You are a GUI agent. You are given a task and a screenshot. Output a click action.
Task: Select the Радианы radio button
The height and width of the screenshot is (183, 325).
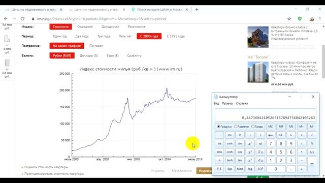(236, 127)
